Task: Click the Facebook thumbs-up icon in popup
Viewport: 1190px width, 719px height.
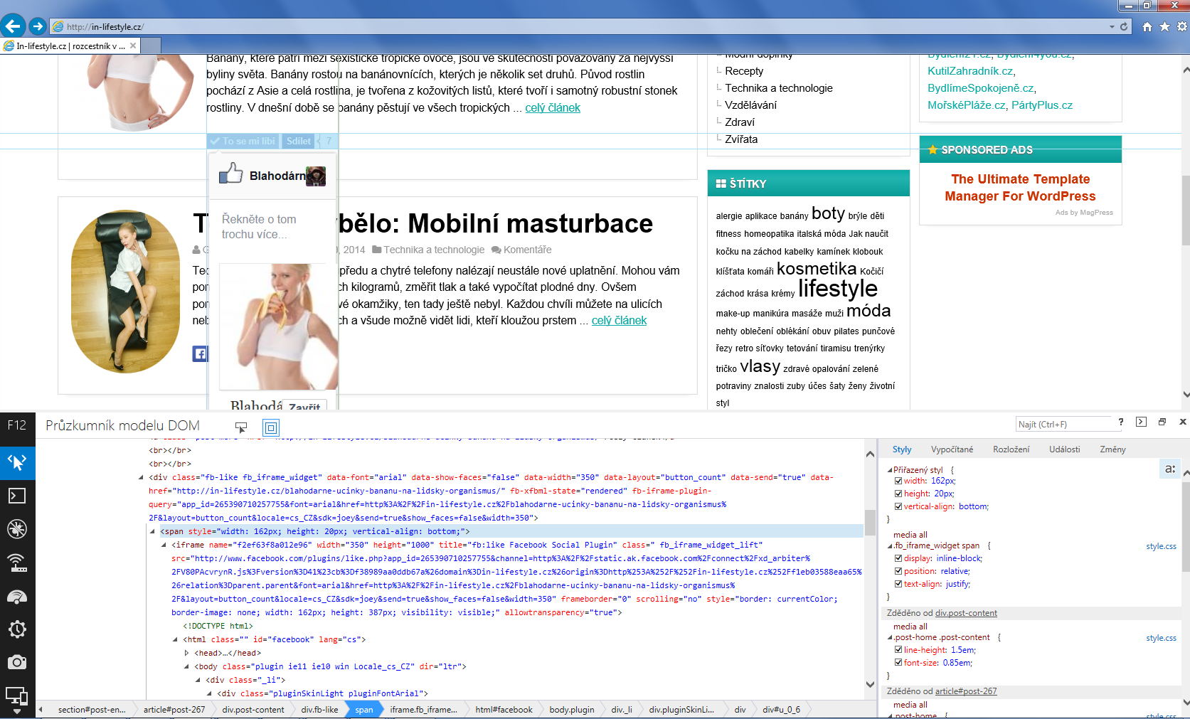Action: pos(230,173)
